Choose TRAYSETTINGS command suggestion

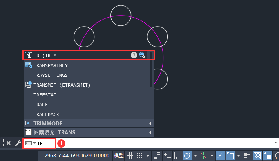point(87,75)
